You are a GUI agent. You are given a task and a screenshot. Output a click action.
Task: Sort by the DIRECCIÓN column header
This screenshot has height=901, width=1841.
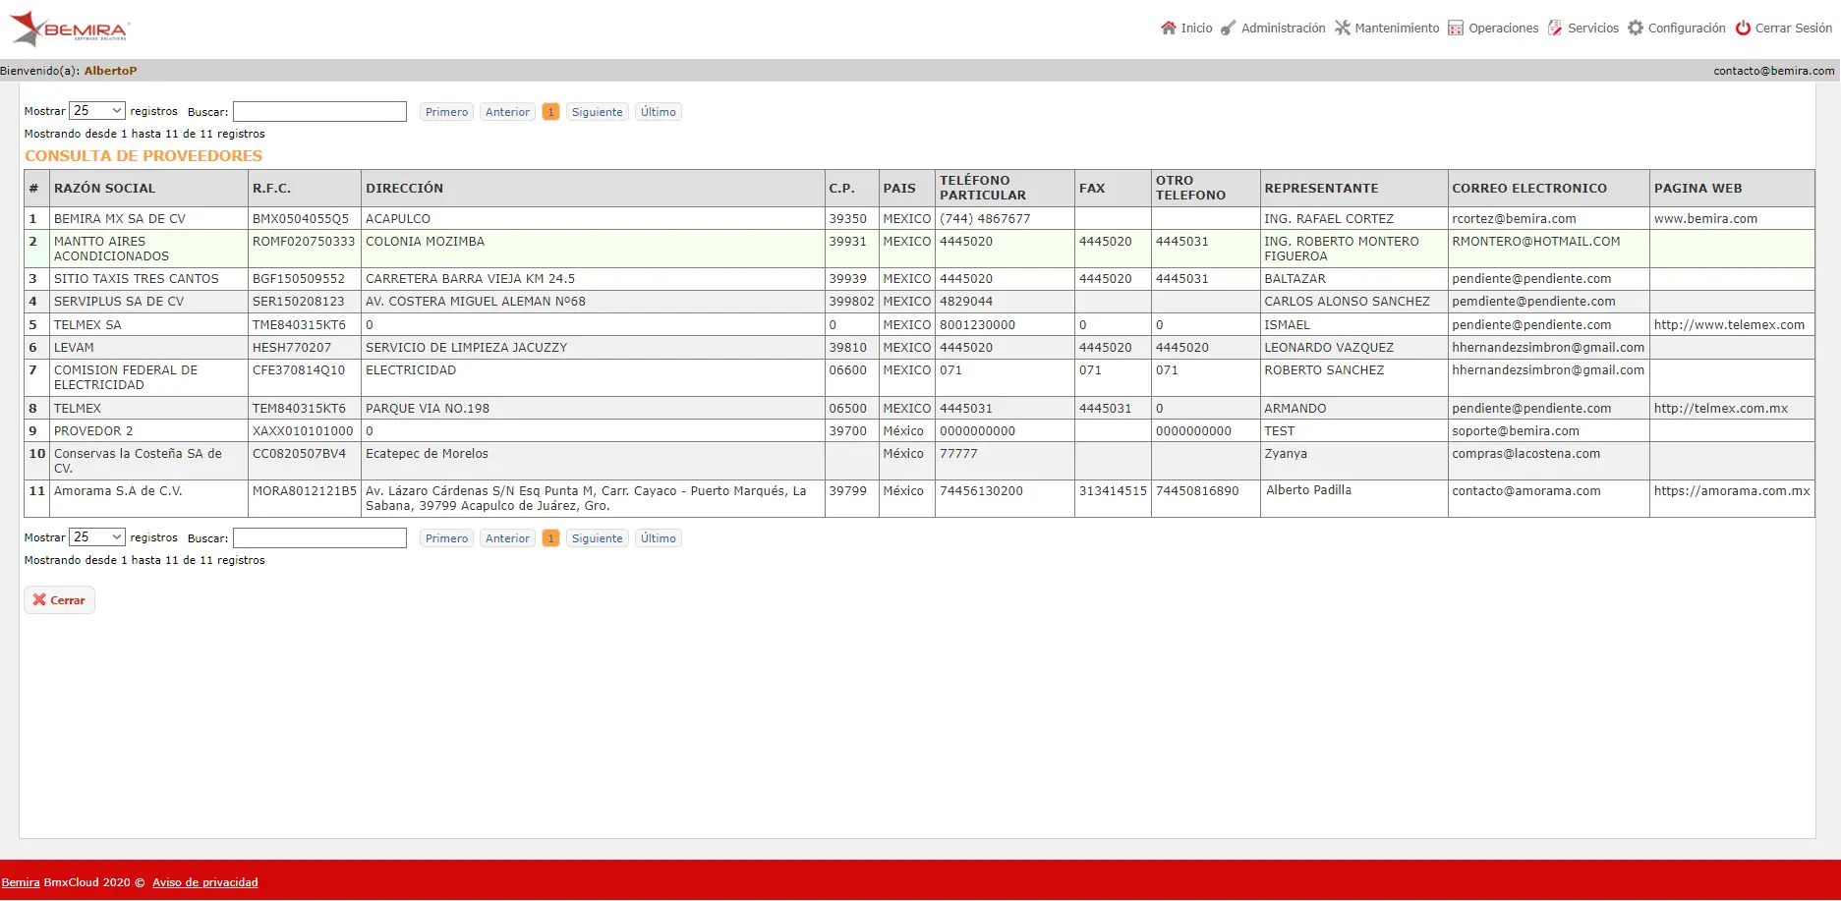[593, 189]
